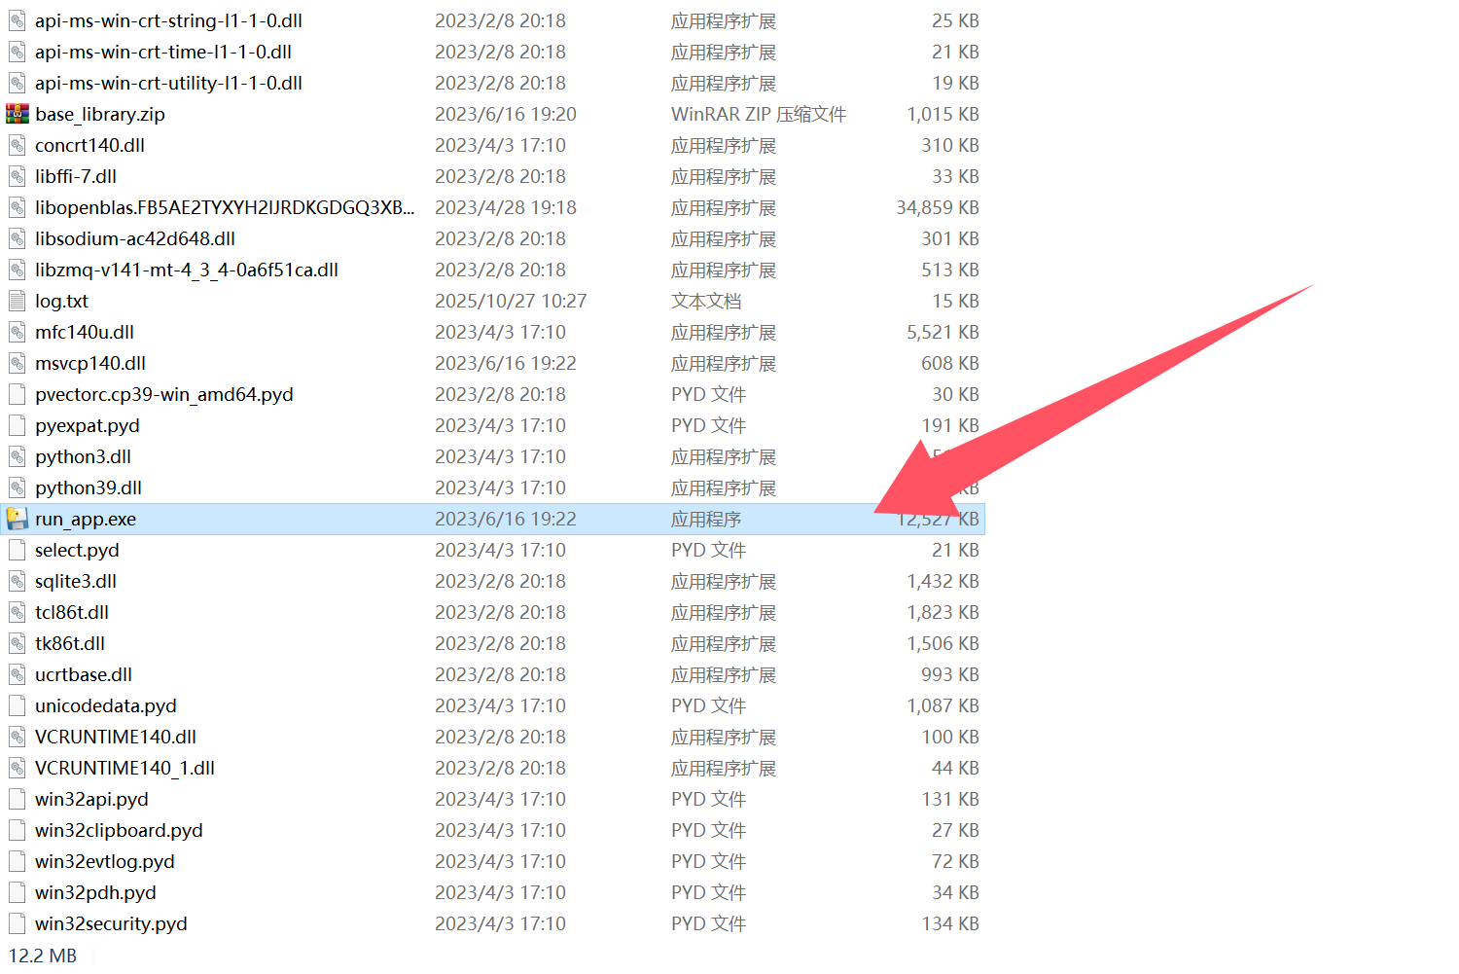Select the libzmq-v141-mt-4_3_4 DLL file name
Viewport: 1459px width, 974px height.
tap(187, 270)
